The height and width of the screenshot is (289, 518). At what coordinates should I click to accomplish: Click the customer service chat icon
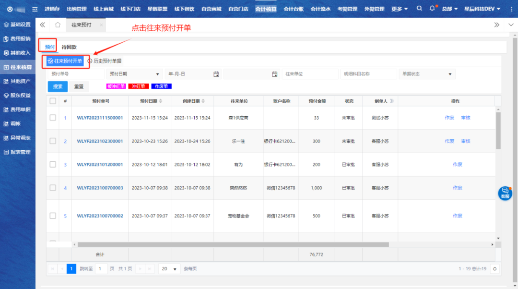tap(505, 193)
